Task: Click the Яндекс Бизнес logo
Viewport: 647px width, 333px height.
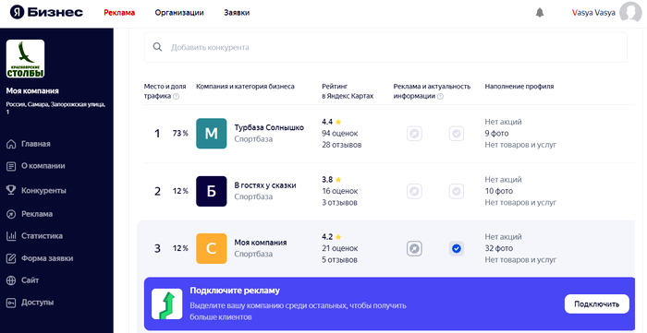Action: (46, 12)
